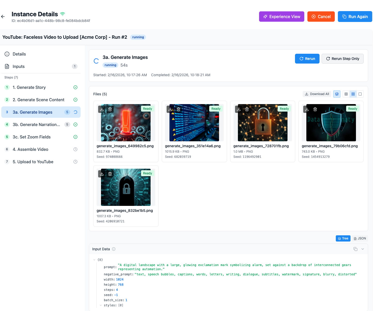This screenshot has height=311, width=373.
Task: Delete the shield image generate_images_79b06cfd.png
Action: tap(315, 109)
